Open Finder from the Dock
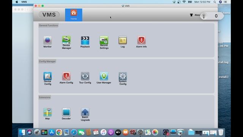This screenshot has width=243, height=137. click(22, 132)
